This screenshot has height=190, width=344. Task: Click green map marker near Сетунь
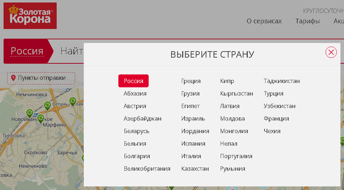73,102
